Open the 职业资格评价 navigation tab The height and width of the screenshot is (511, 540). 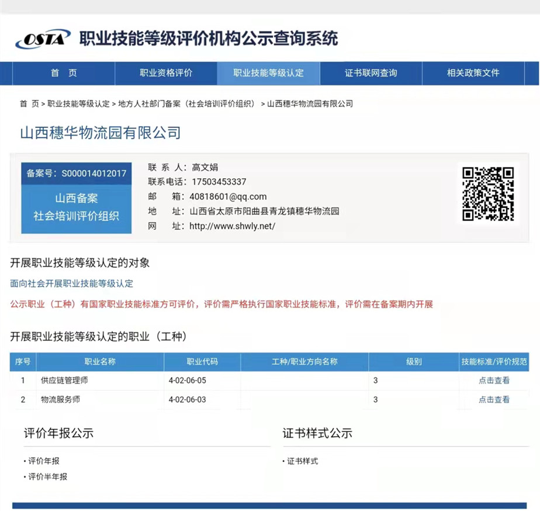[166, 73]
